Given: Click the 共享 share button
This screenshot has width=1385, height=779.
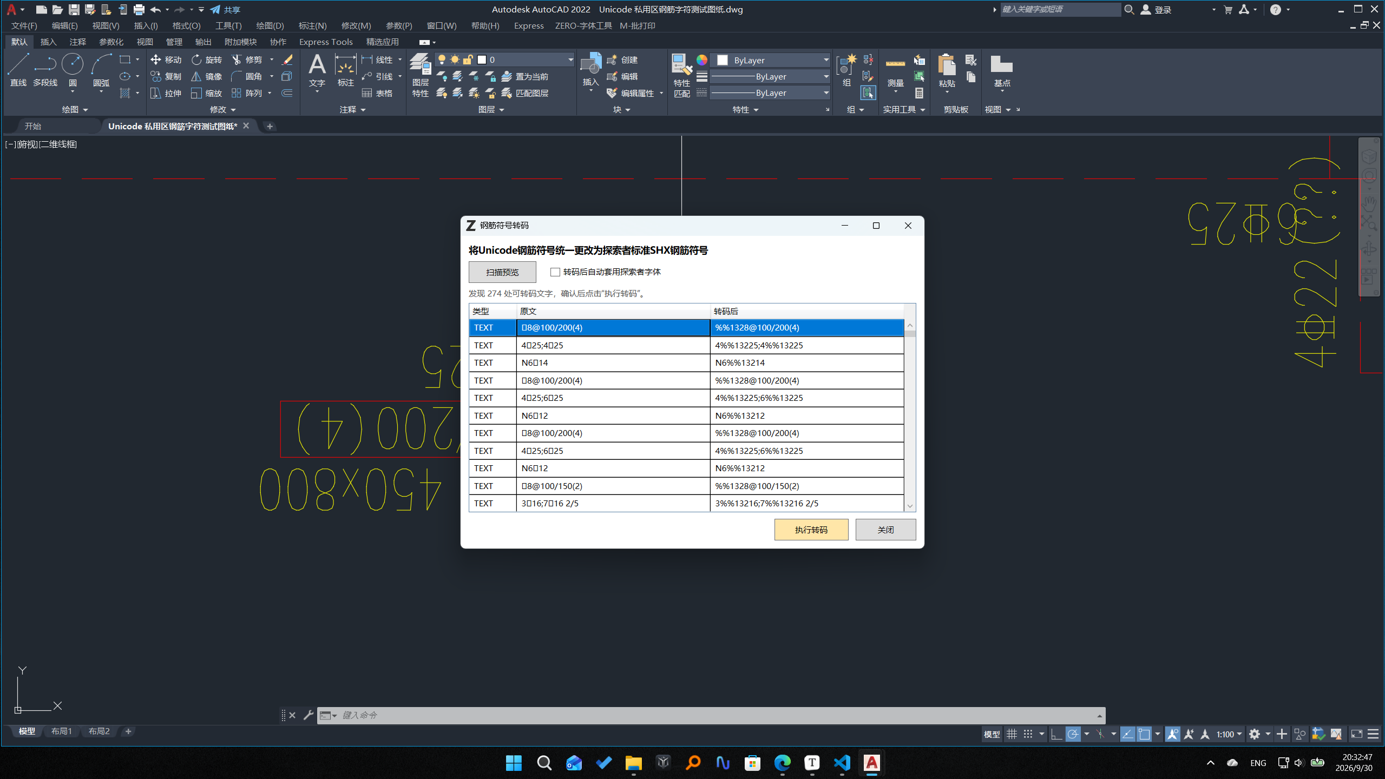Looking at the screenshot, I should 225,10.
